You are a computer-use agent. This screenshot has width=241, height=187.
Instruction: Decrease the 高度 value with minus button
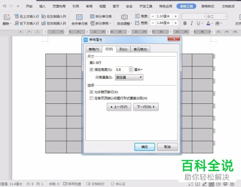tap(153, 16)
